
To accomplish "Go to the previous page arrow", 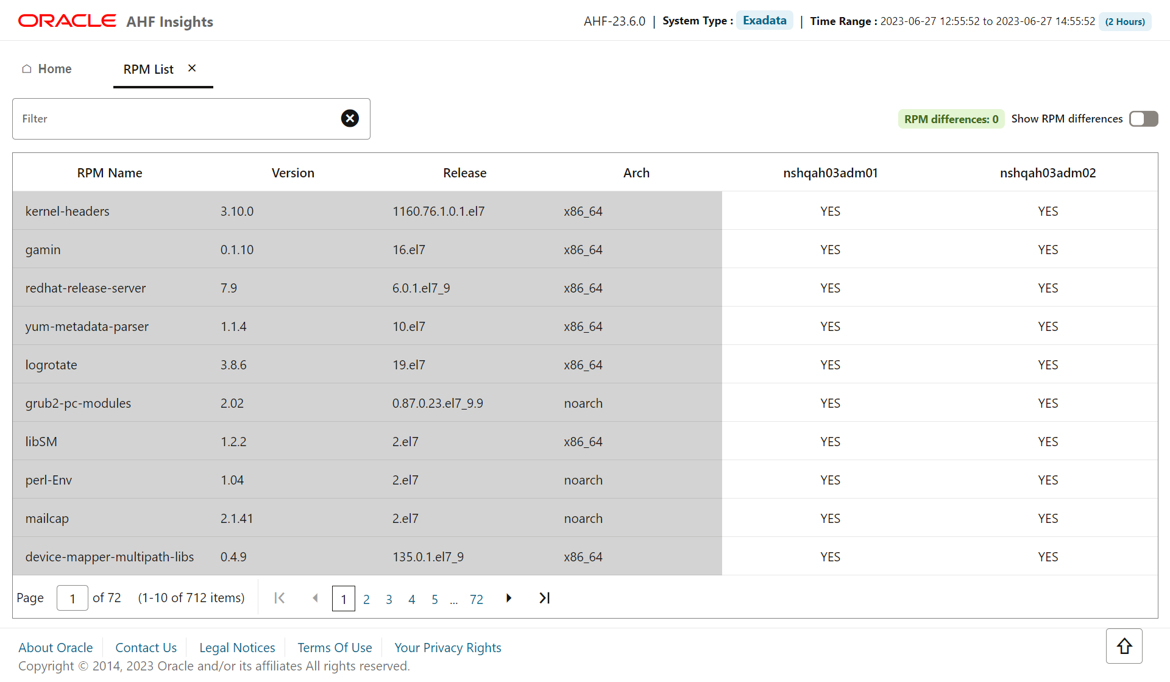I will coord(315,598).
